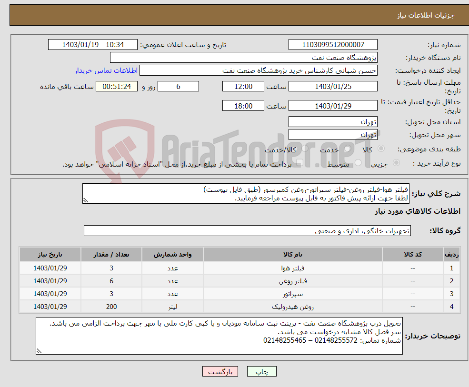Click the فیلتر روغن item name cell
The width and height of the screenshot is (469, 387).
coord(292,281)
